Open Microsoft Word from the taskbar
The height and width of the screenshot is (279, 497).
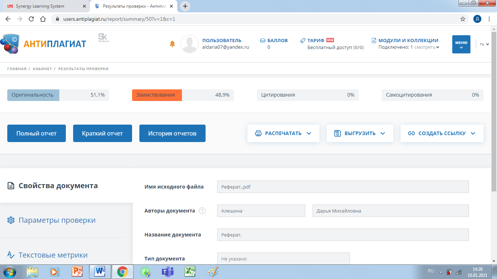point(100,271)
